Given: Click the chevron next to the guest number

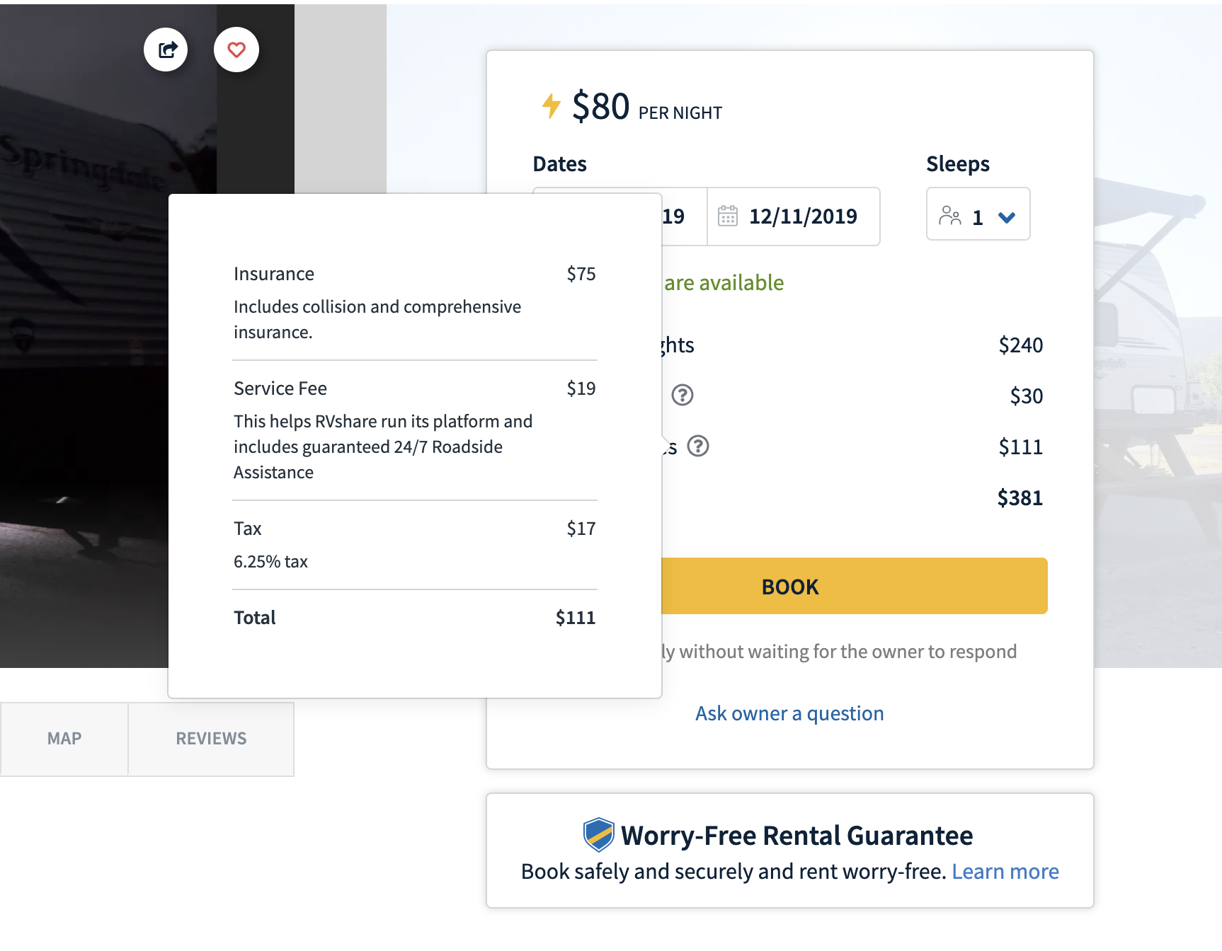Looking at the screenshot, I should click(1007, 218).
